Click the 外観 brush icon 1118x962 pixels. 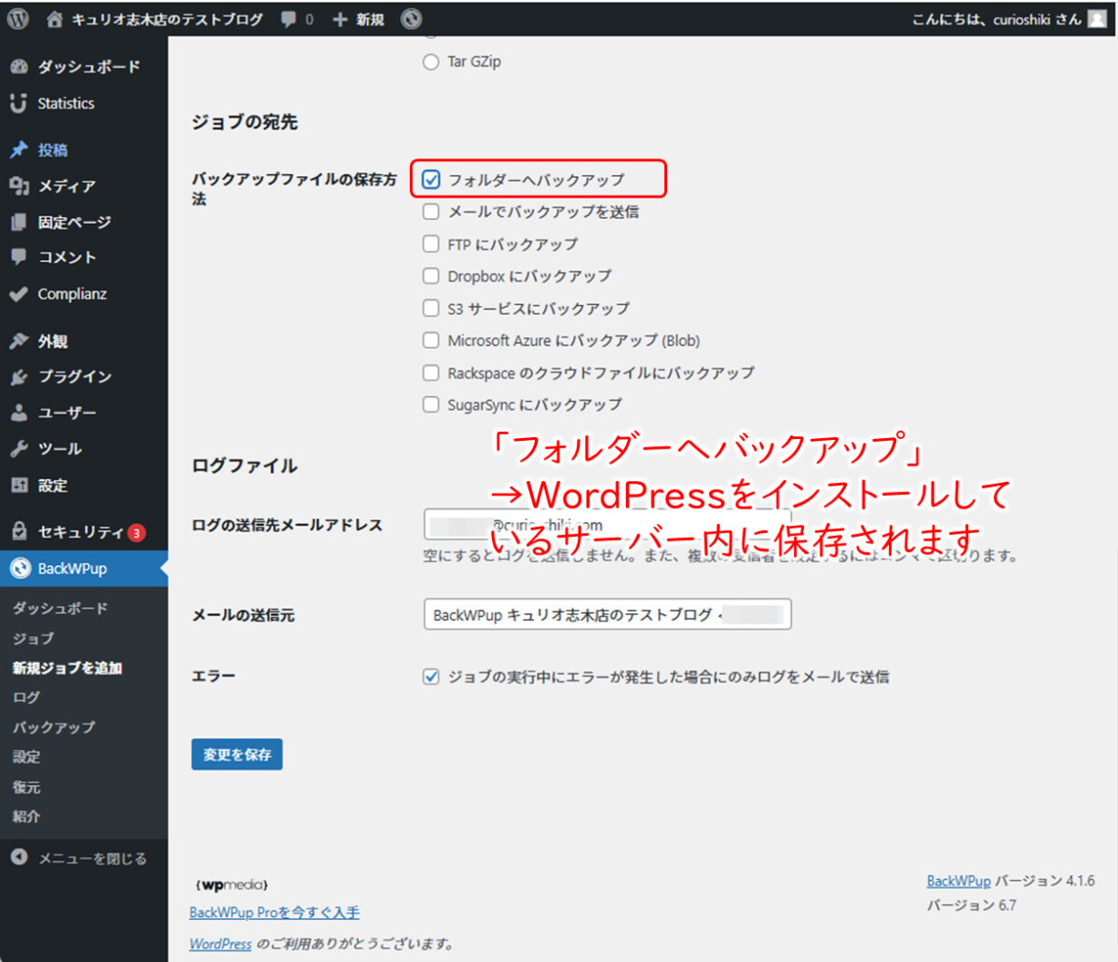point(19,341)
